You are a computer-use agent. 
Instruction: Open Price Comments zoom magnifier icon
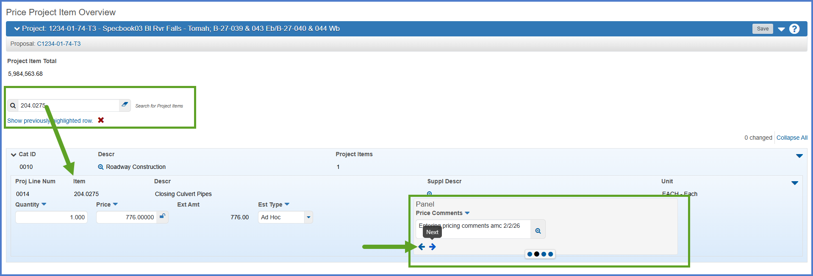(538, 231)
